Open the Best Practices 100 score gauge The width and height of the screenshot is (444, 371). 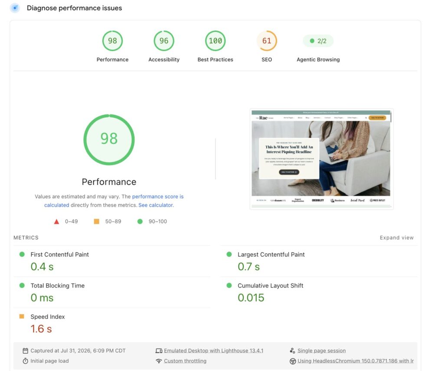point(215,41)
